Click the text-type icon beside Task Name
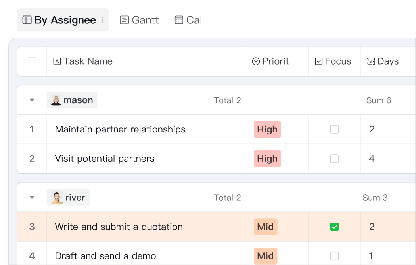 (57, 61)
